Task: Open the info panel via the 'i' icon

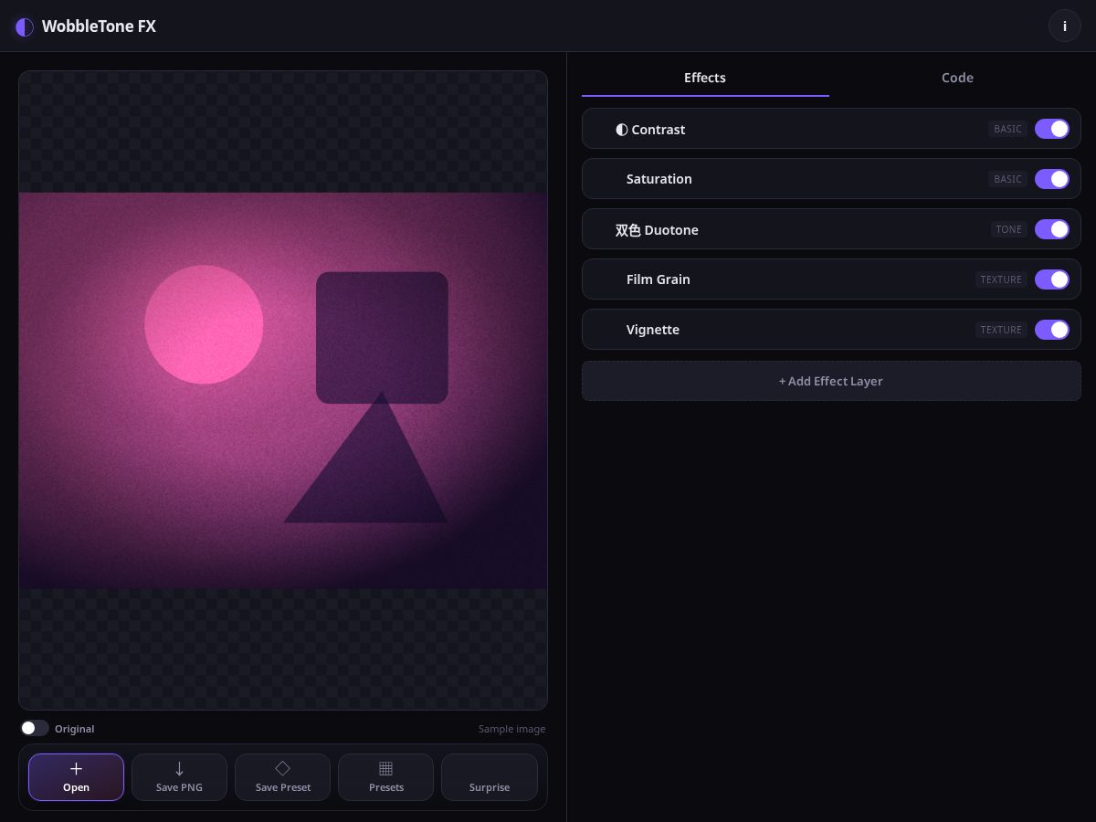Action: [x=1064, y=26]
